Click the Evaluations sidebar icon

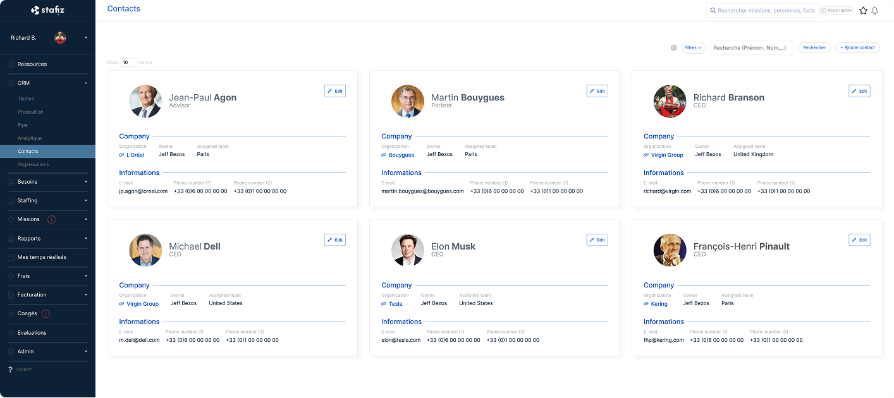pos(11,333)
